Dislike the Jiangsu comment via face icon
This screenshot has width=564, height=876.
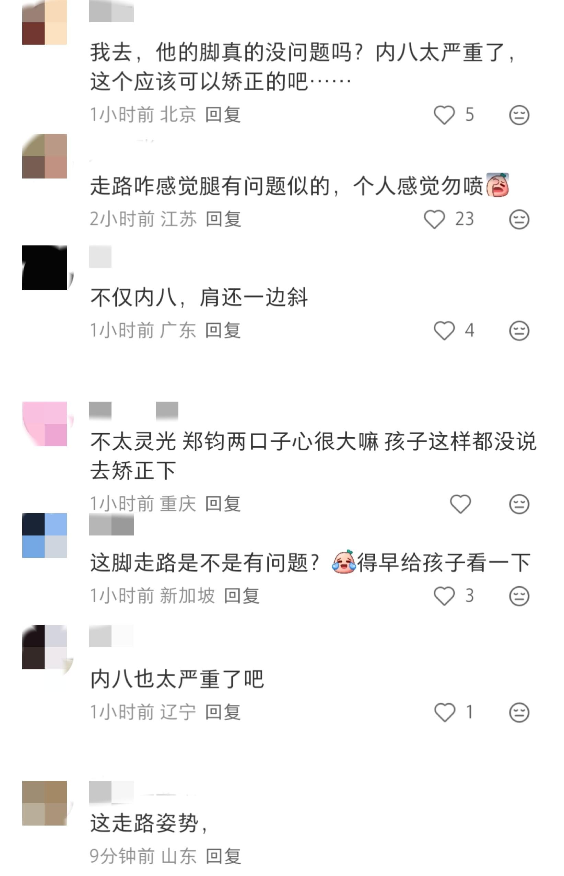[x=519, y=219]
